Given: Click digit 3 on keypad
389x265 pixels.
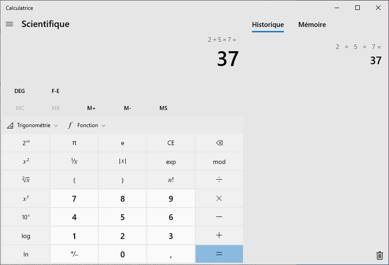Looking at the screenshot, I should 171,235.
